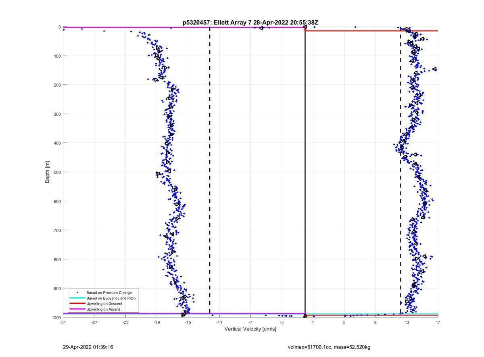Click the x-axis tick label '-3'
This screenshot has width=484, height=357.
pos(282,322)
